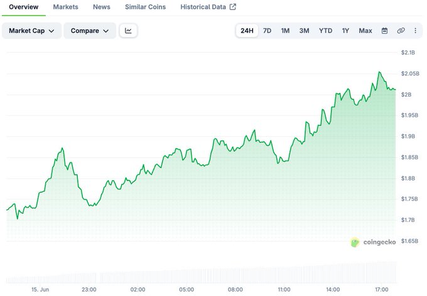The height and width of the screenshot is (296, 427).
Task: Select the 3M time range
Action: coord(304,31)
